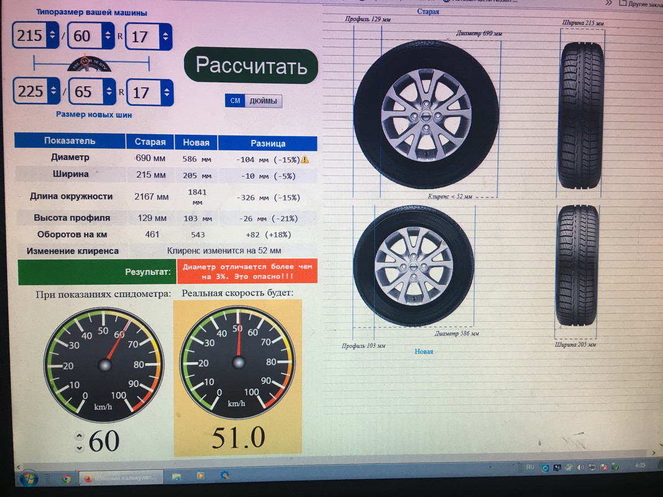The width and height of the screenshot is (663, 497).
Task: Click the speedometer reading gauge
Action: coord(104,365)
